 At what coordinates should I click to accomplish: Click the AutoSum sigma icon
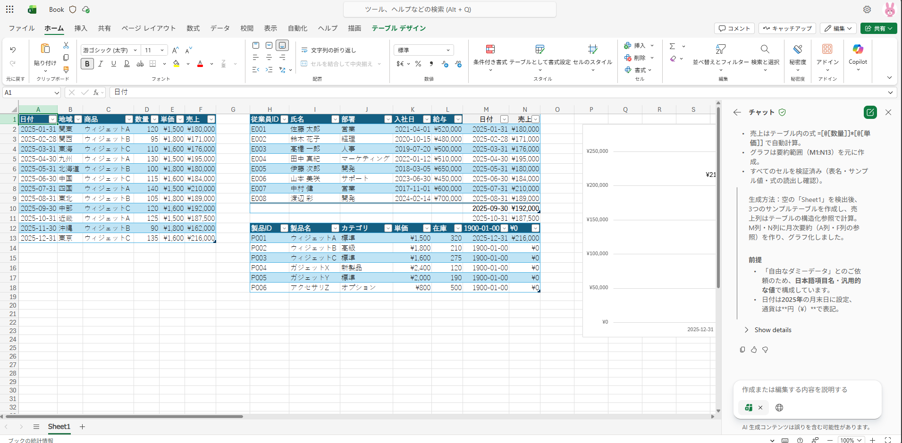672,46
